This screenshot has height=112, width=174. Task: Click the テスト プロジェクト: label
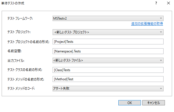click(19, 32)
